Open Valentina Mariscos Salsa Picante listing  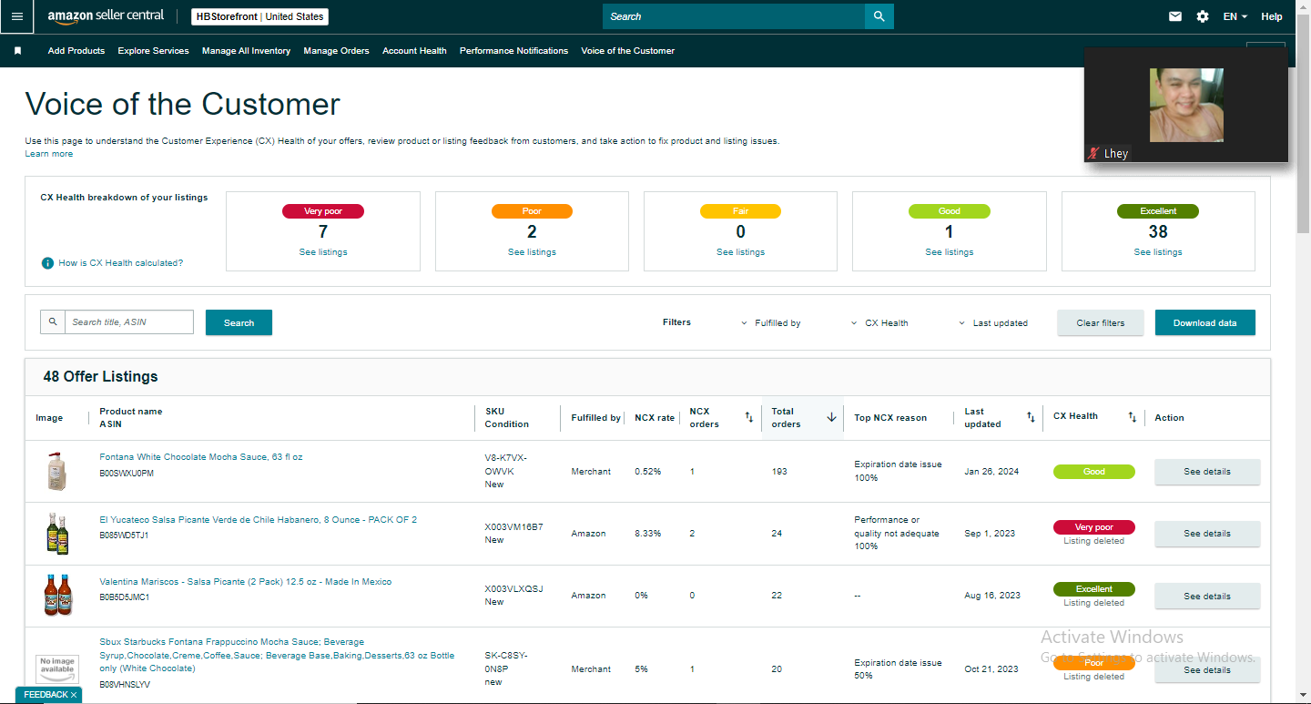[246, 582]
